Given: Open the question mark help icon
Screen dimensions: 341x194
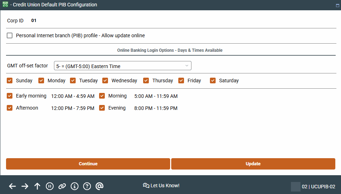Looking at the screenshot, I should 87,186.
